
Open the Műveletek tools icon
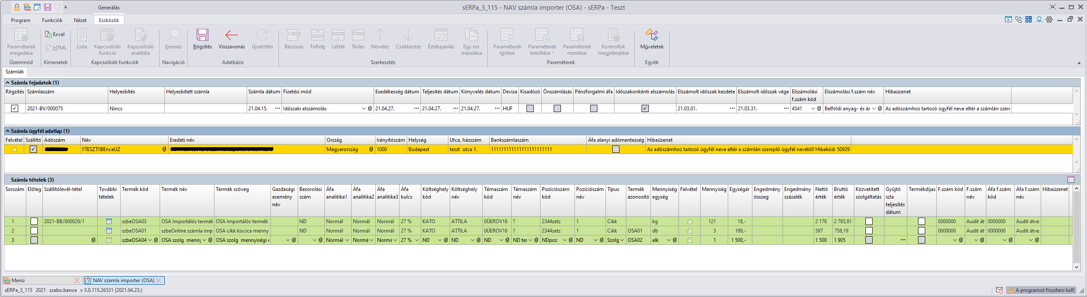pos(651,36)
